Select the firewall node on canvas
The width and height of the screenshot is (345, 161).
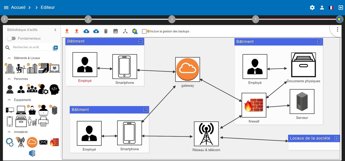click(x=254, y=105)
